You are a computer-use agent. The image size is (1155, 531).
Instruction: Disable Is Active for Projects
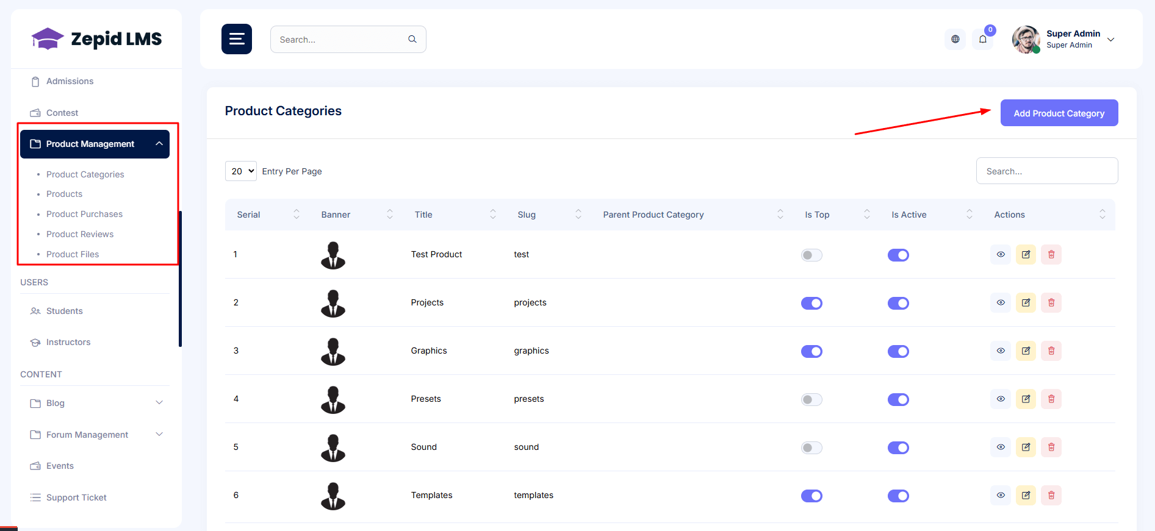click(898, 303)
